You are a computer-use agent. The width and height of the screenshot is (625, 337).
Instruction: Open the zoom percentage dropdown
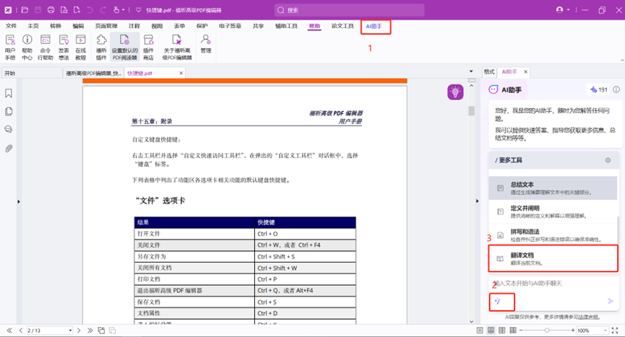click(605, 331)
